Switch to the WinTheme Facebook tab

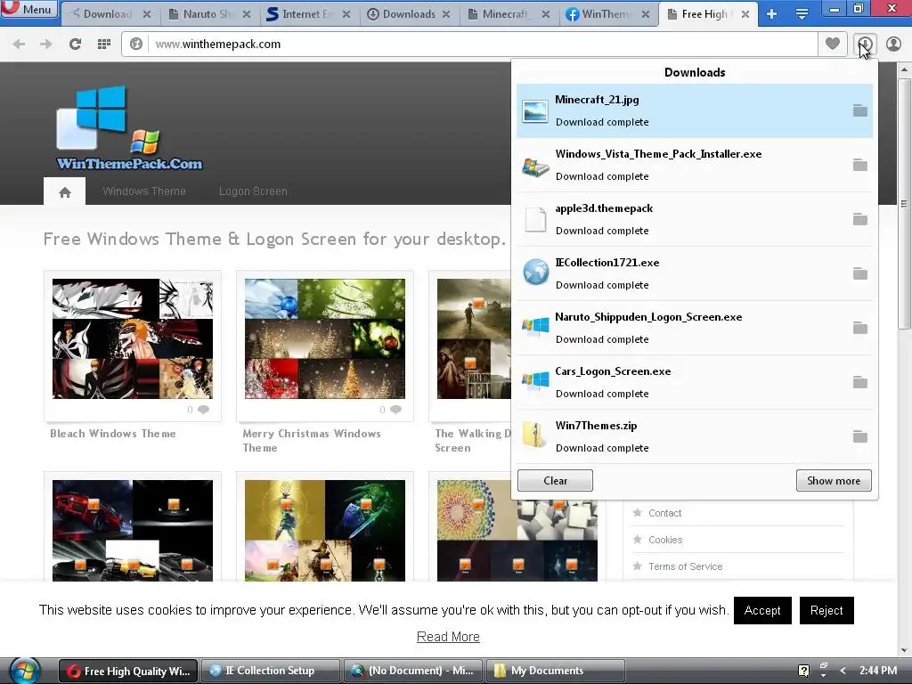601,14
